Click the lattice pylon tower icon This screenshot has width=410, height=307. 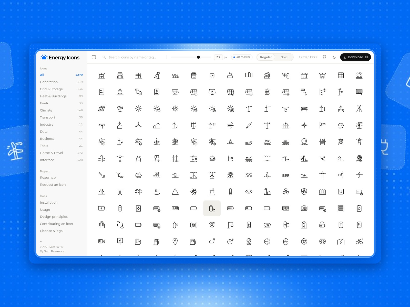coord(341,142)
